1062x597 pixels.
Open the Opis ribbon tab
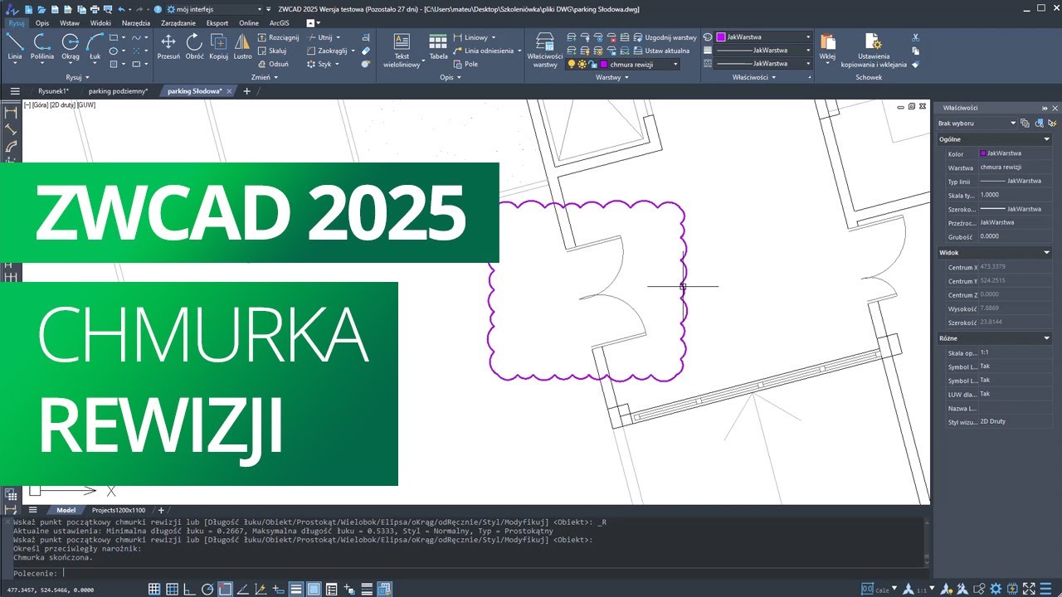coord(42,23)
